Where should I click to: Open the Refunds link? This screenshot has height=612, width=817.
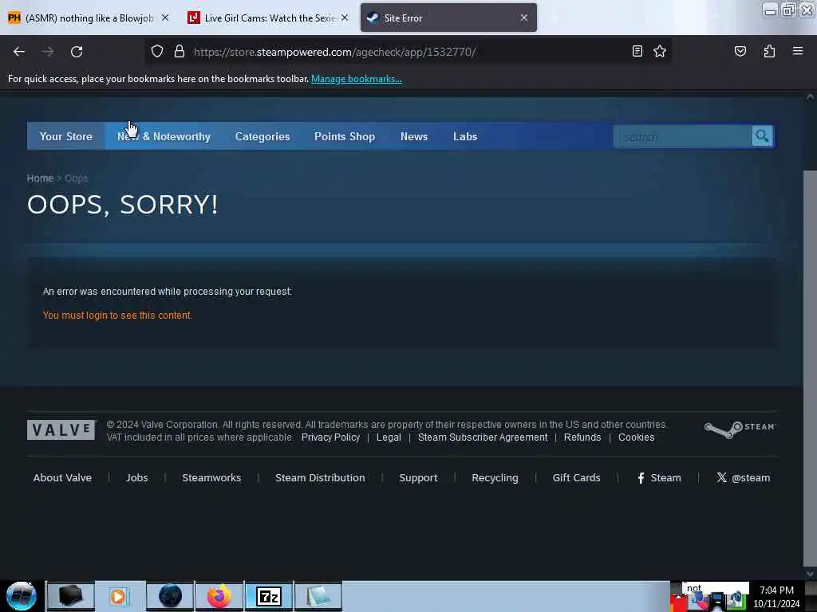(582, 437)
